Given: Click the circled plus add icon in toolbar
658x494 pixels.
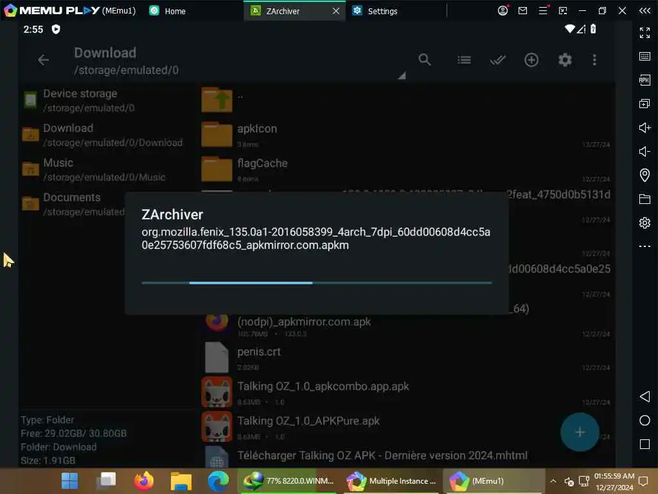Looking at the screenshot, I should (531, 60).
